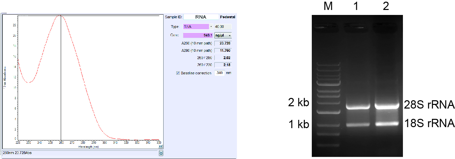Screen dimensions: 455x159
Task: Click the Sample ID text field
Action: [201, 17]
